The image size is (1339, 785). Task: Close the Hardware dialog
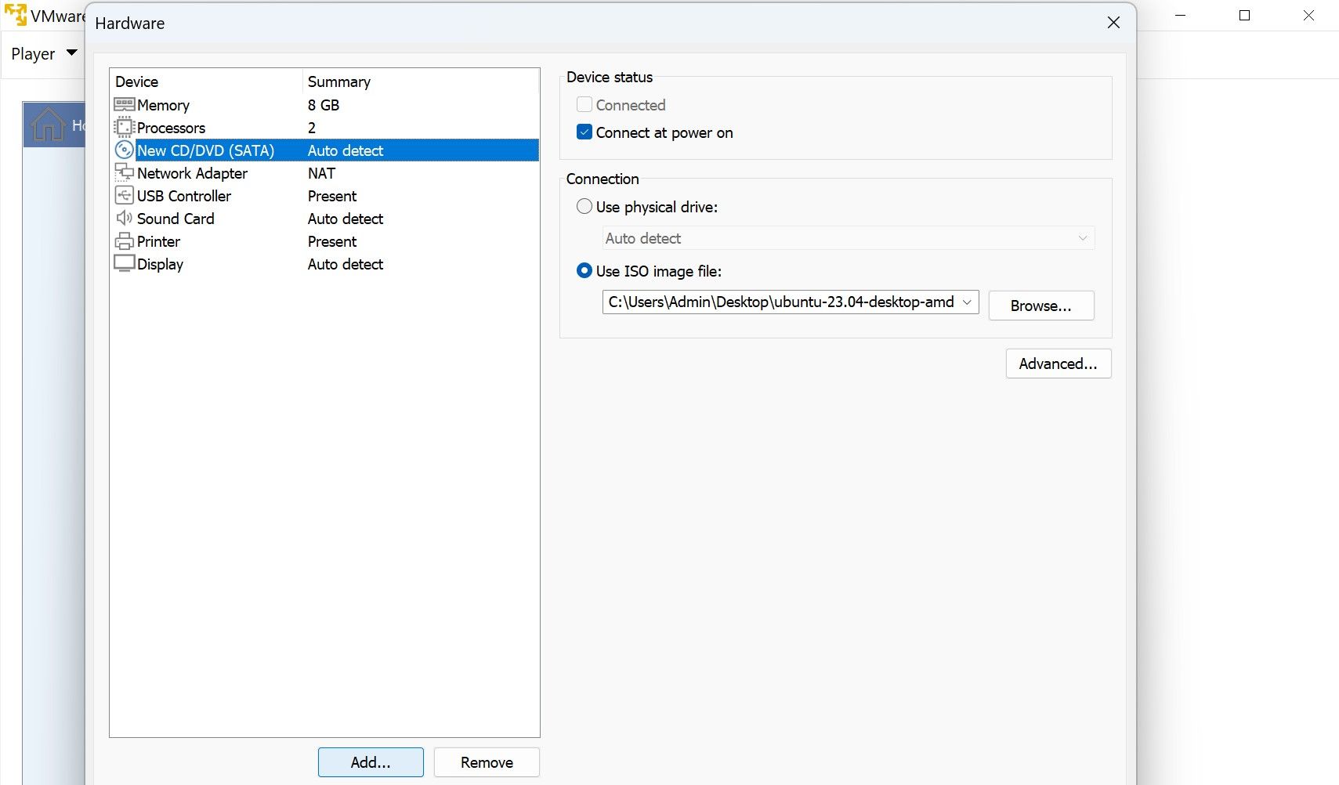tap(1113, 23)
